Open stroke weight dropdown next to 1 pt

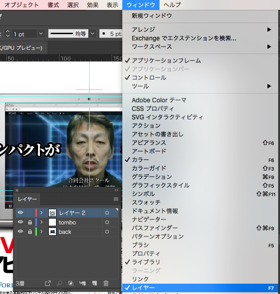(41, 34)
